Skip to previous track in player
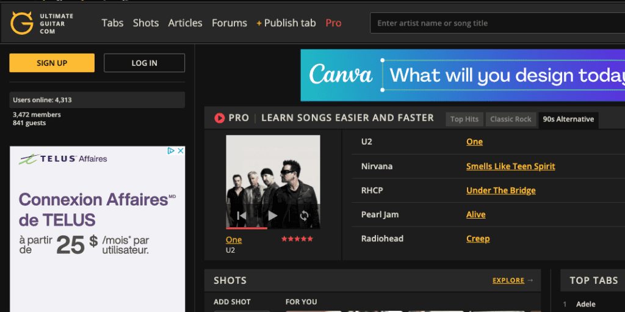The height and width of the screenshot is (312, 625). pos(241,216)
